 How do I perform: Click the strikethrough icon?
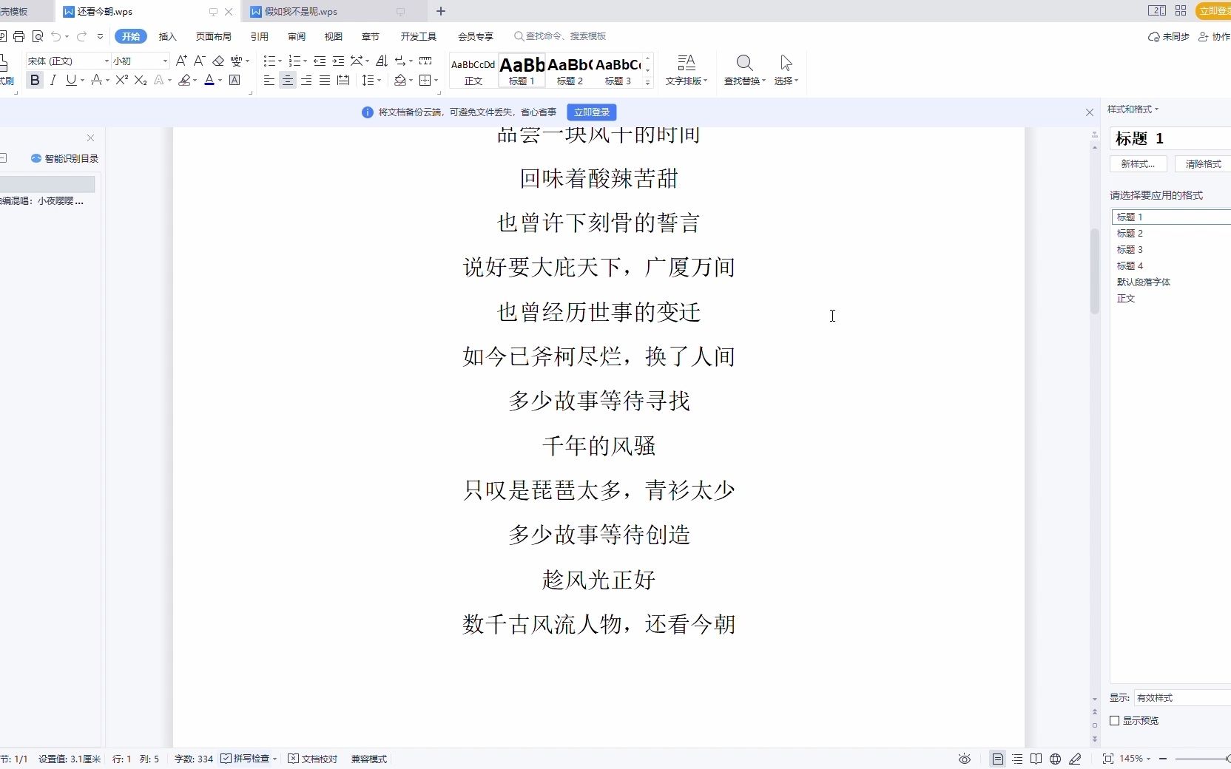click(x=96, y=80)
